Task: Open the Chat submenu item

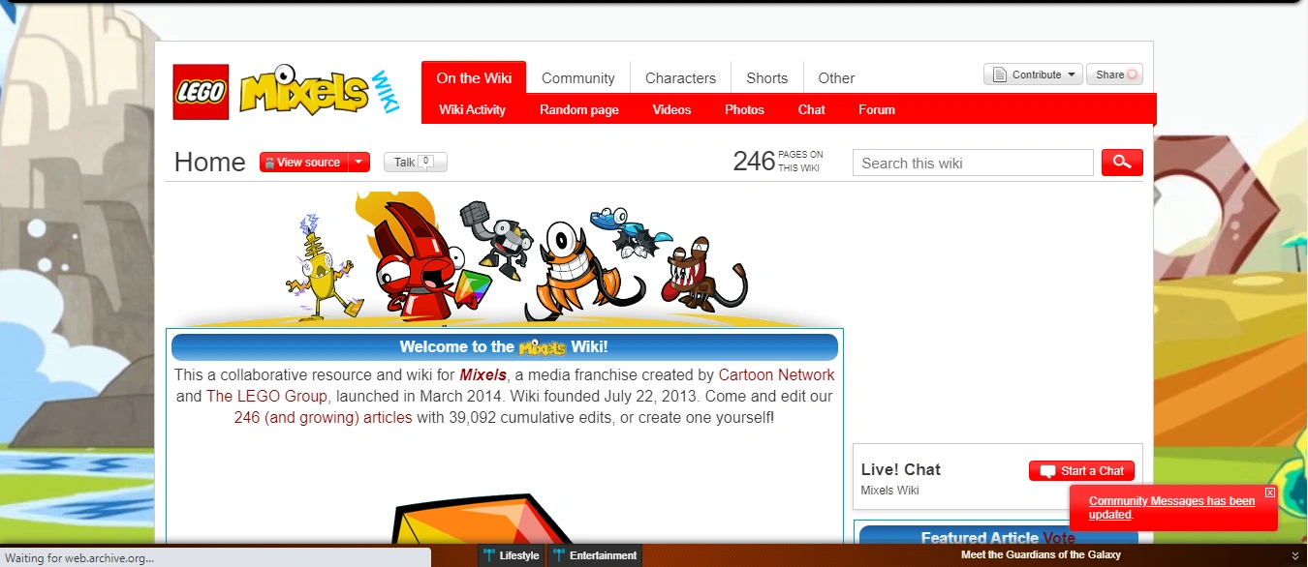Action: (x=812, y=109)
